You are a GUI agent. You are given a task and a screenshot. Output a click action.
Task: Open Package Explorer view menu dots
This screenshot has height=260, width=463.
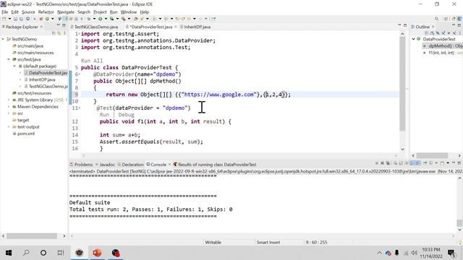pos(64,33)
